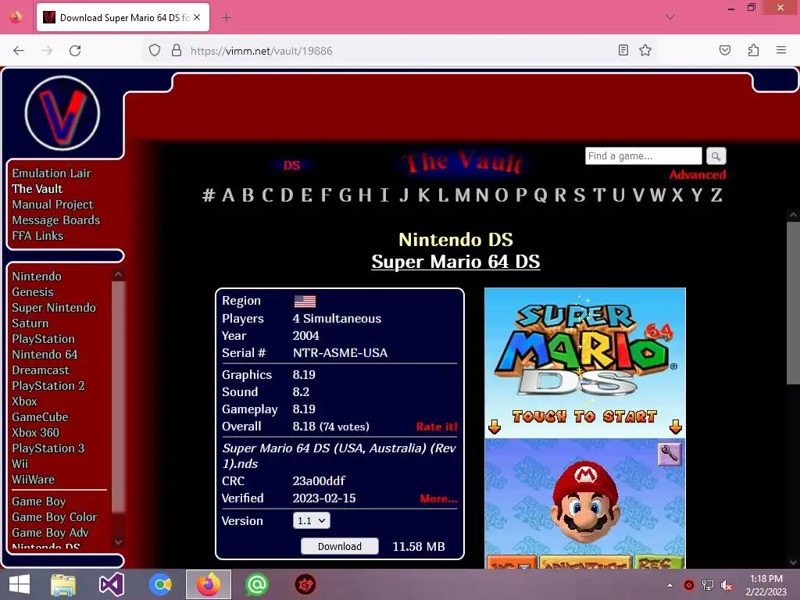800x600 pixels.
Task: Click the search magnifier button
Action: pos(716,156)
